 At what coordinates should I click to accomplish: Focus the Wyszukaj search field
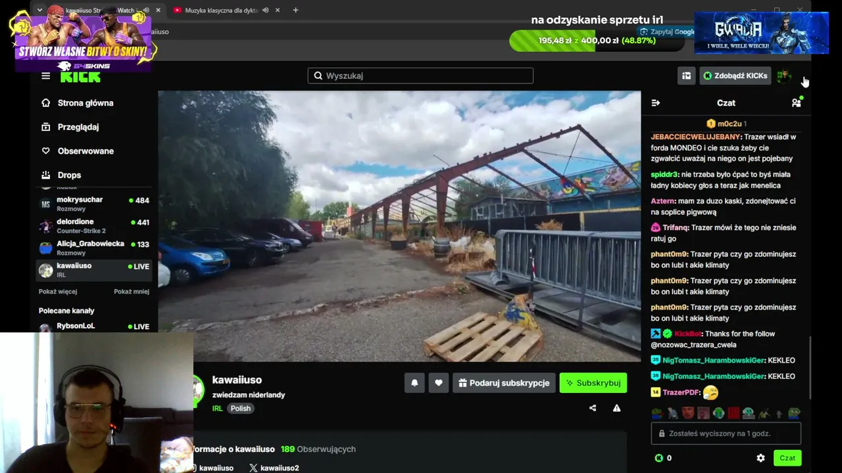[420, 76]
